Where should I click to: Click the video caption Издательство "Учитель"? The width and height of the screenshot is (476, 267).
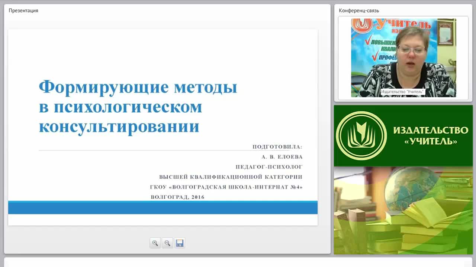click(402, 92)
